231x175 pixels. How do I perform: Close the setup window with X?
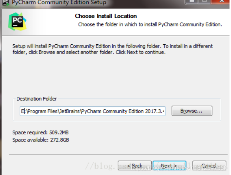coord(220,1)
